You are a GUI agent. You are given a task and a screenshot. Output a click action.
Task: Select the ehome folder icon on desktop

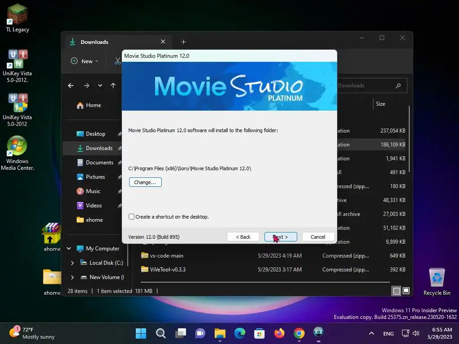click(x=52, y=282)
